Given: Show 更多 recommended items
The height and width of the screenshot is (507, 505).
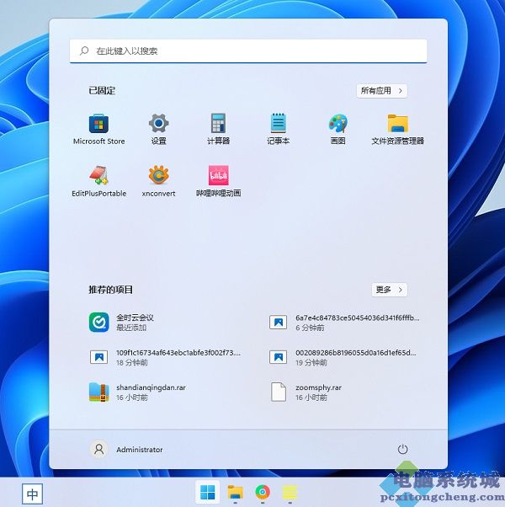Looking at the screenshot, I should pyautogui.click(x=390, y=290).
